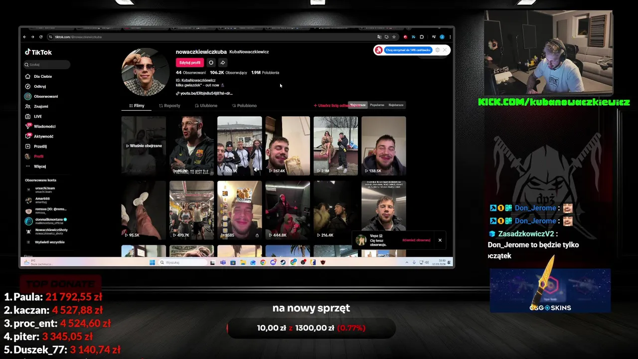This screenshot has width=638, height=359.
Task: Open Wiadomości inbox
Action: pos(40,126)
